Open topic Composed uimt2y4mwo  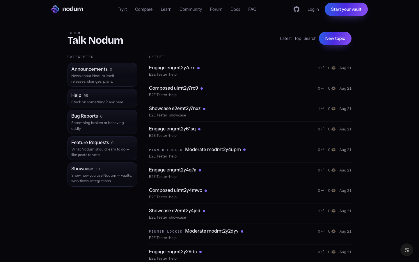175,190
